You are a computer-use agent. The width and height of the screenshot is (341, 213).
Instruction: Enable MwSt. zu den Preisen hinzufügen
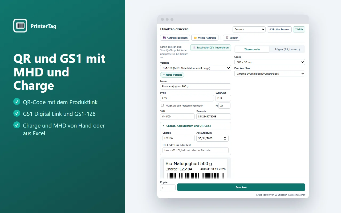pyautogui.click(x=162, y=105)
